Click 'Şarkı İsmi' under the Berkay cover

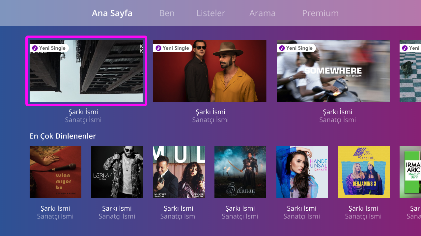tap(117, 208)
